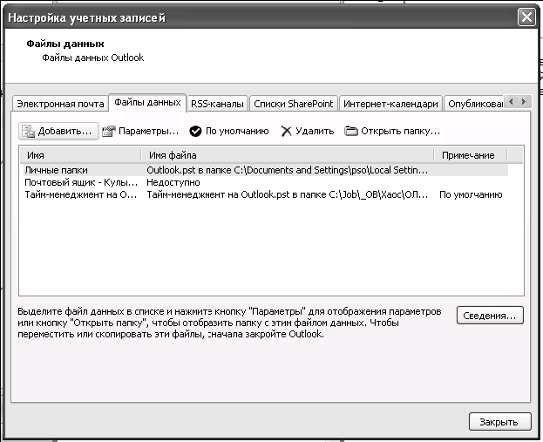Select the Файлы данных tab
Screen dimensions: 543x442
click(147, 103)
